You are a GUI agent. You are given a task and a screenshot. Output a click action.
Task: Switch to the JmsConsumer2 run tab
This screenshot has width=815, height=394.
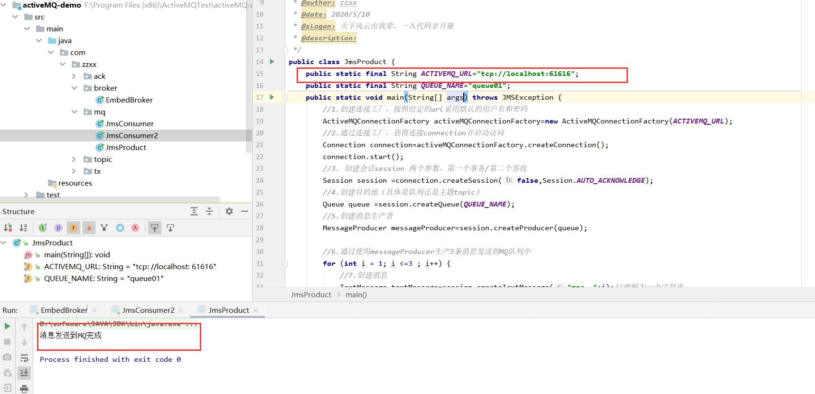[148, 310]
